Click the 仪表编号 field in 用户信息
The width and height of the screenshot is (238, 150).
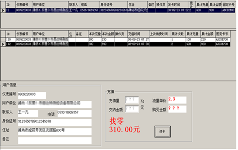click(32, 95)
